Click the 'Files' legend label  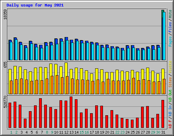(170, 27)
